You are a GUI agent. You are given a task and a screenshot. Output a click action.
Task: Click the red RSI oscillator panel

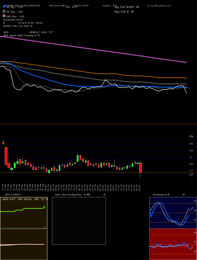(x=173, y=244)
